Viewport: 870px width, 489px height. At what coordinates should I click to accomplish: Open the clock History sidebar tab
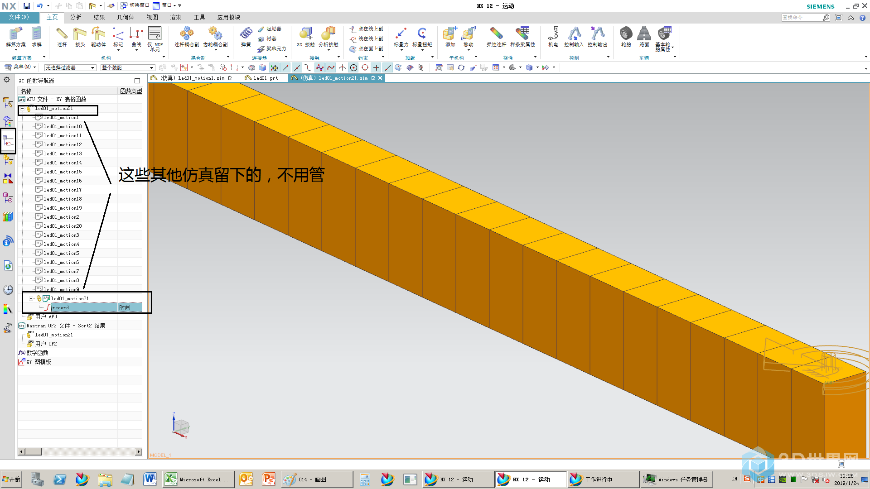(x=8, y=290)
